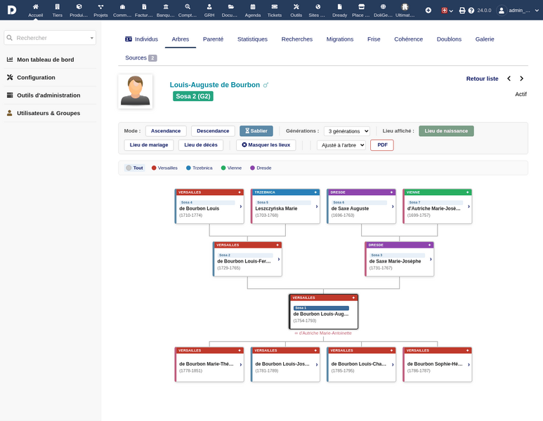Screen dimensions: 543x421
Task: Click the PDF export button
Action: (x=382, y=145)
